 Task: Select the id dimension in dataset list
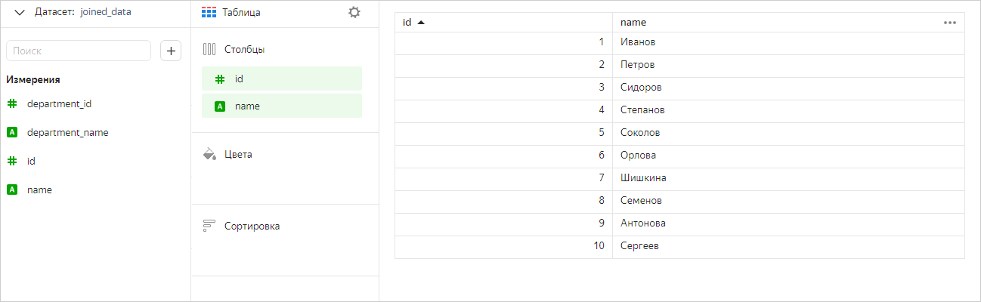31,161
